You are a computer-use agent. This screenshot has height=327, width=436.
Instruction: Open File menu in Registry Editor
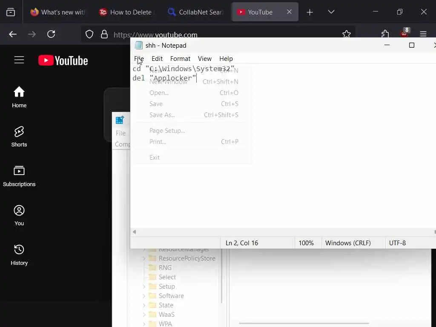(120, 133)
